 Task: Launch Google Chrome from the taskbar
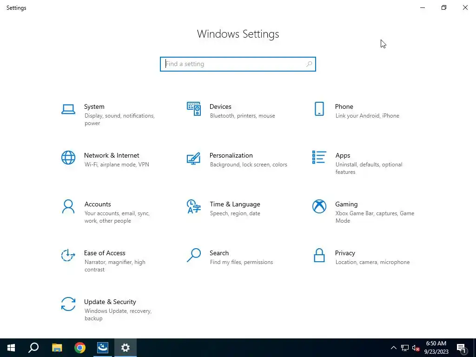[x=80, y=348]
